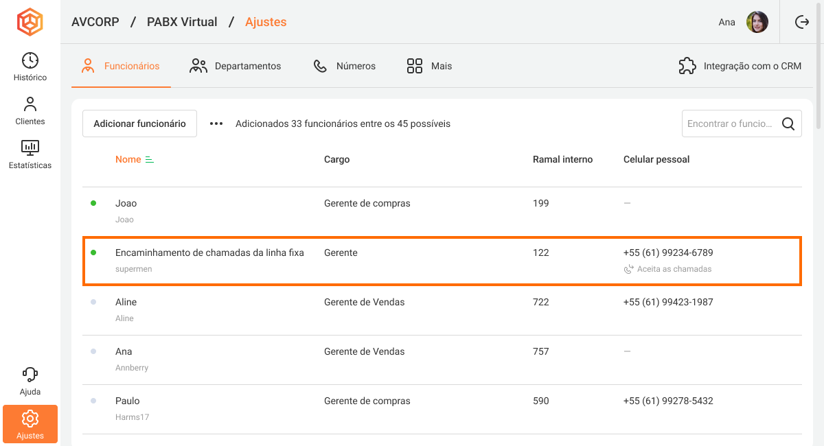Open the PABX Virtual breadcrumb
This screenshot has height=446, width=824.
(x=182, y=22)
